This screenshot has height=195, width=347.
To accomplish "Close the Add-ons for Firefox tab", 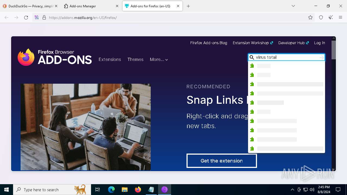I will coord(178,6).
